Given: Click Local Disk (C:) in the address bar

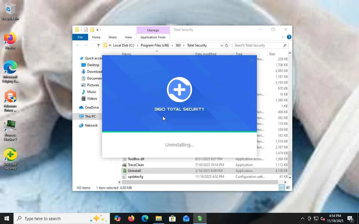Looking at the screenshot, I should pyautogui.click(x=124, y=45).
